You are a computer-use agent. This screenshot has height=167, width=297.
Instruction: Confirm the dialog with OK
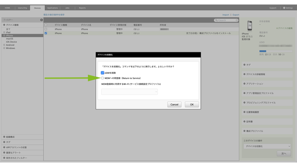click(192, 104)
